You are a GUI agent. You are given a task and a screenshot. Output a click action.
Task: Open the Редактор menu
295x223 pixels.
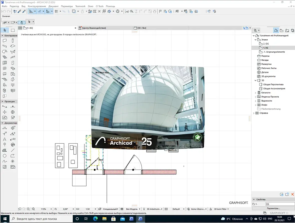pyautogui.click(x=14, y=6)
